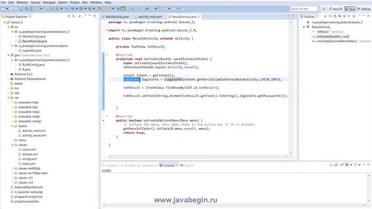Collapse the src folder node
372x209 pixels.
[9, 27]
